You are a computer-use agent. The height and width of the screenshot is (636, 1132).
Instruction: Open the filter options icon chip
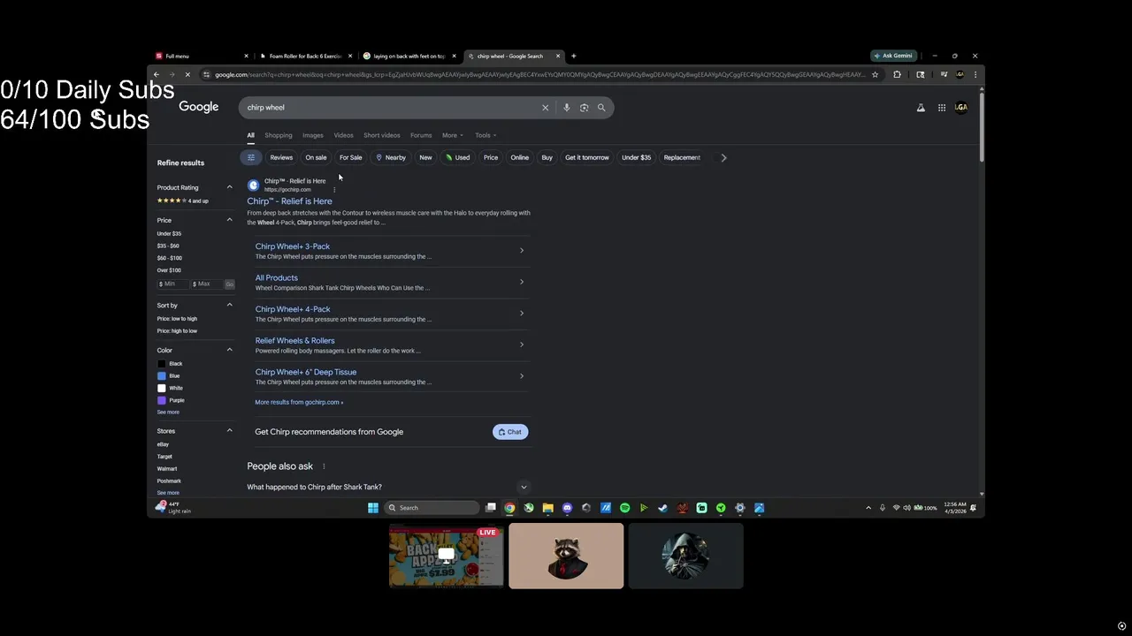coord(251,157)
